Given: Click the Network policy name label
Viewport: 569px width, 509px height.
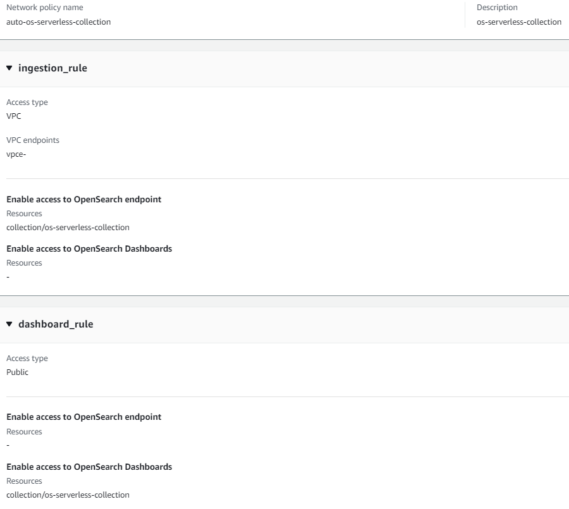Looking at the screenshot, I should click(45, 8).
